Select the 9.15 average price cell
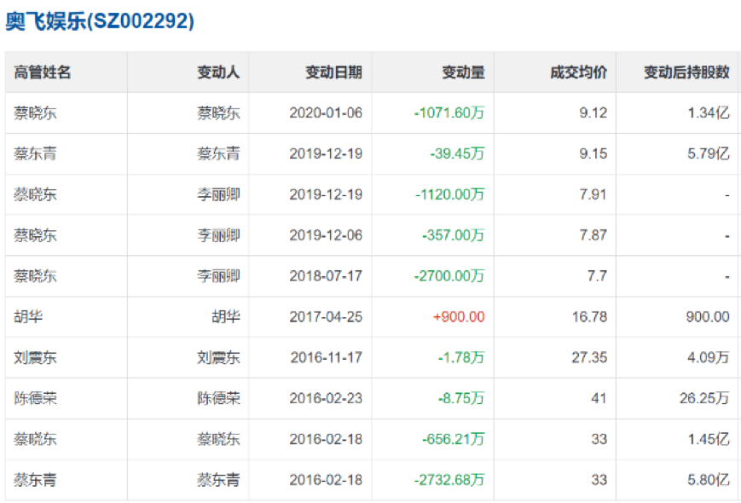Image resolution: width=741 pixels, height=503 pixels. pyautogui.click(x=593, y=153)
